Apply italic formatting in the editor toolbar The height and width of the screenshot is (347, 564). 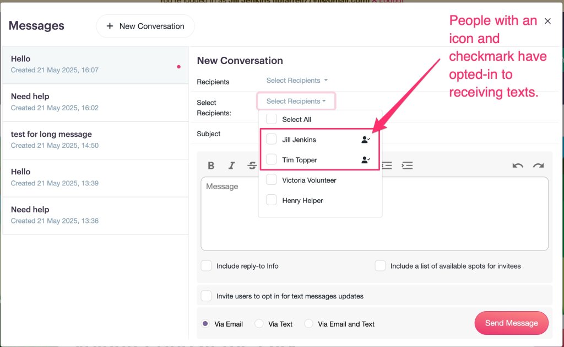pos(232,166)
